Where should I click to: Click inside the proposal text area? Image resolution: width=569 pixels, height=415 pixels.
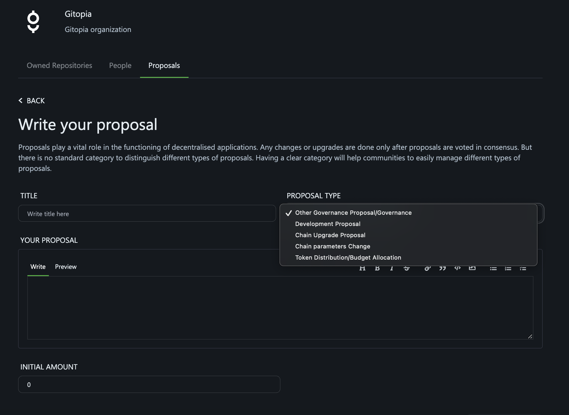280,307
